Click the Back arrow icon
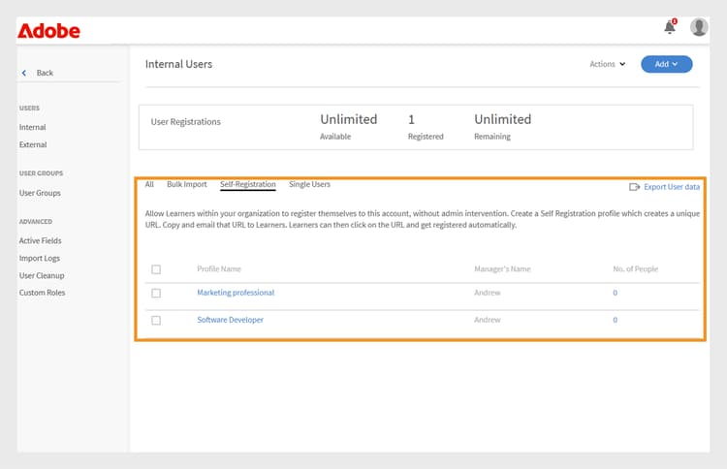This screenshot has width=727, height=469. (24, 73)
